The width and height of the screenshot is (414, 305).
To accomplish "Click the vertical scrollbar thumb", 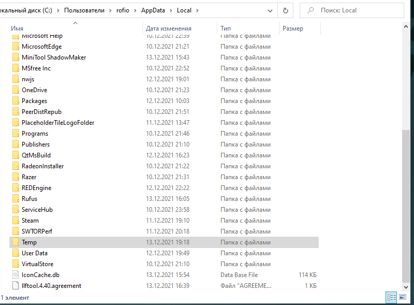I will pos(406,206).
